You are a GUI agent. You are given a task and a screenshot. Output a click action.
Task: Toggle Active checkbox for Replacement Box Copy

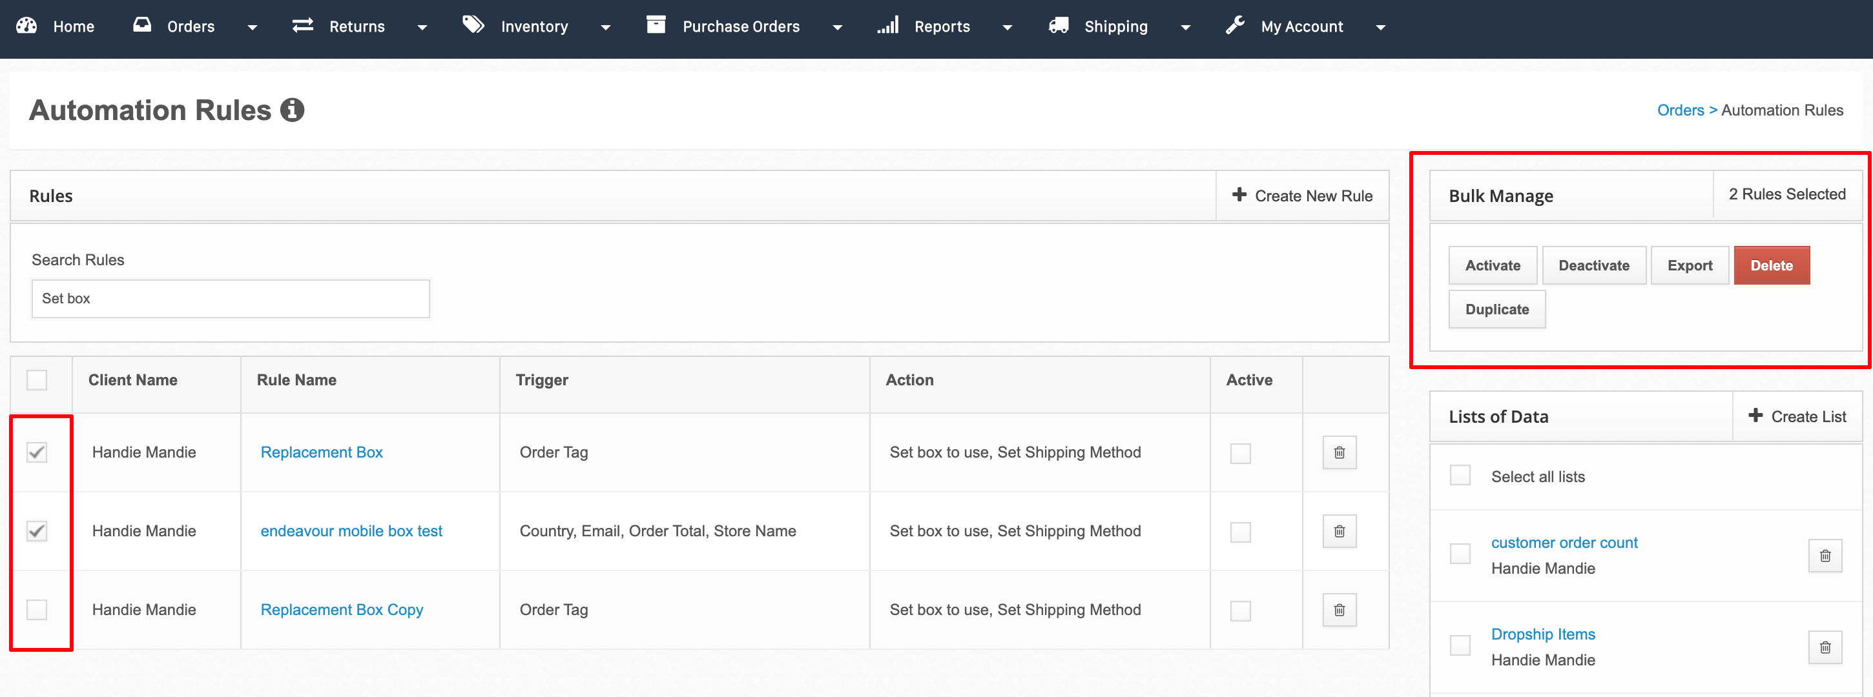point(1241,611)
